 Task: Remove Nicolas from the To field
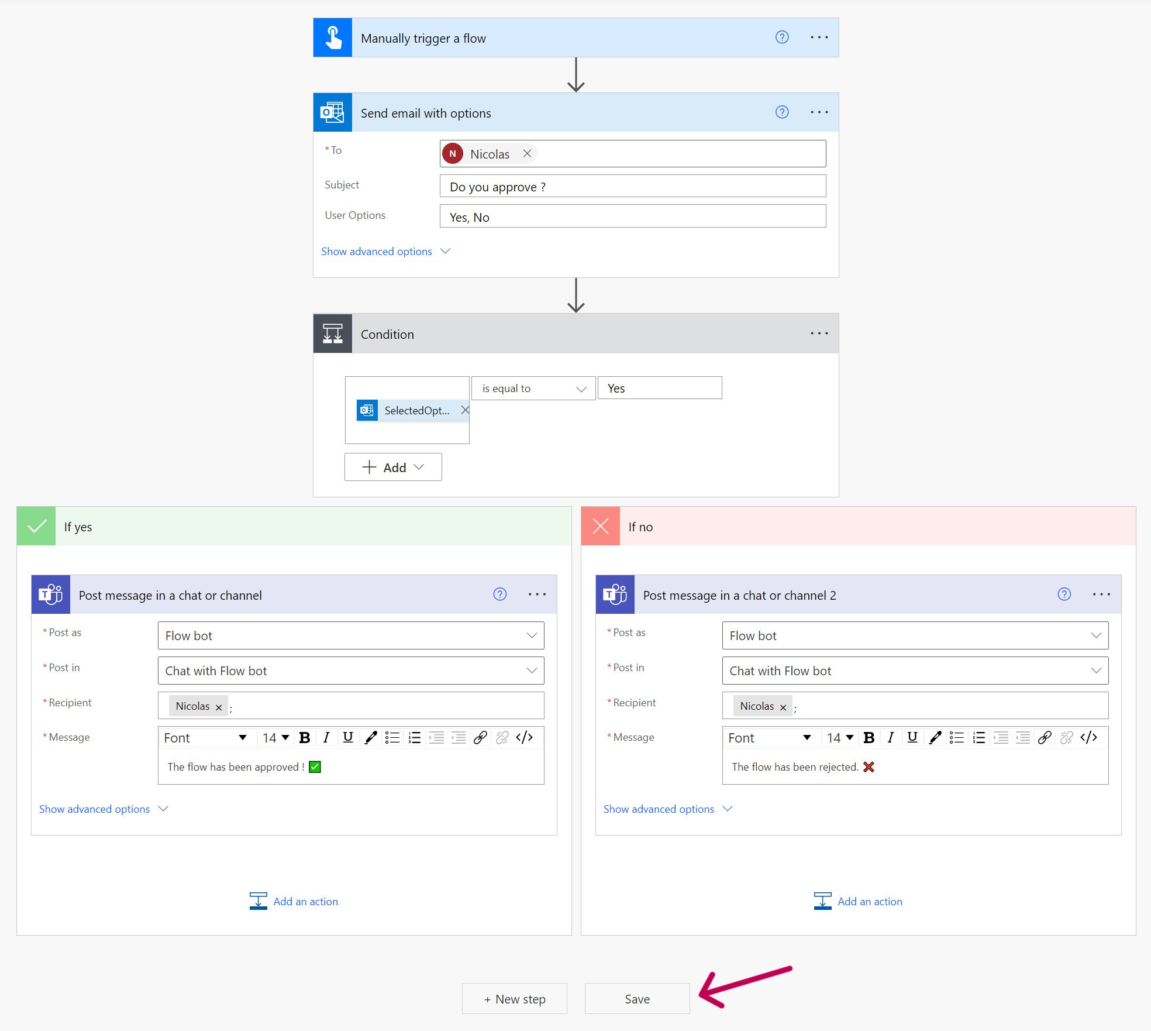[x=527, y=154]
